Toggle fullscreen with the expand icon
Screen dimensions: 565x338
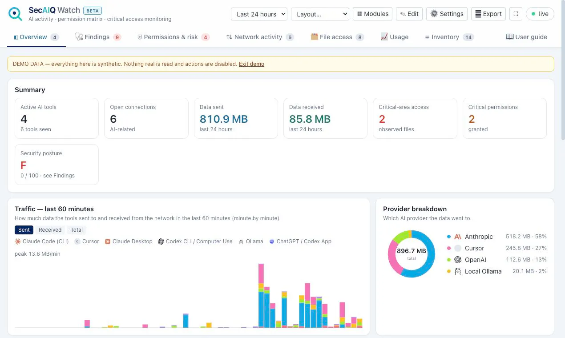coord(516,14)
